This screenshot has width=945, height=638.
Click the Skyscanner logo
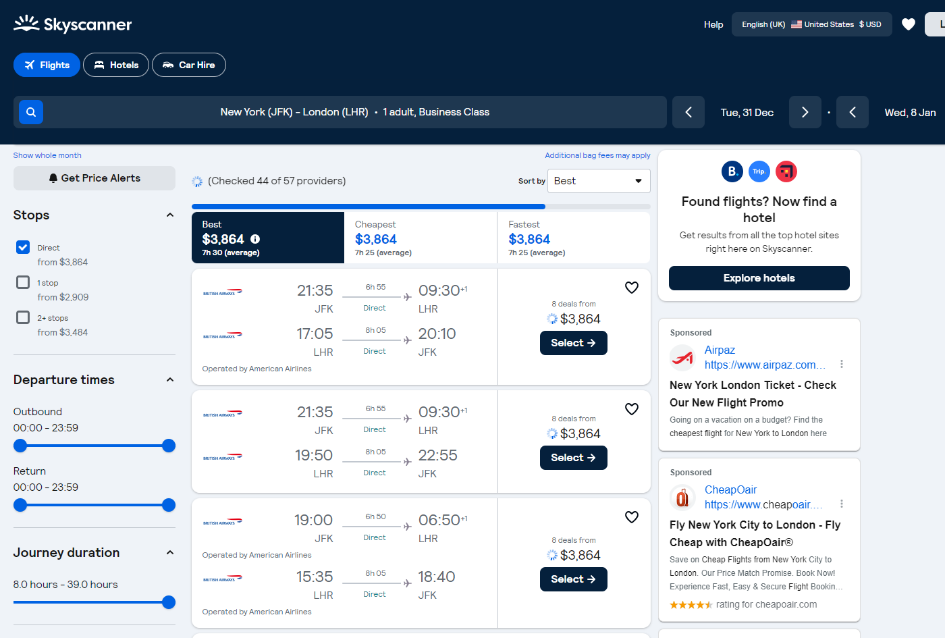tap(72, 24)
